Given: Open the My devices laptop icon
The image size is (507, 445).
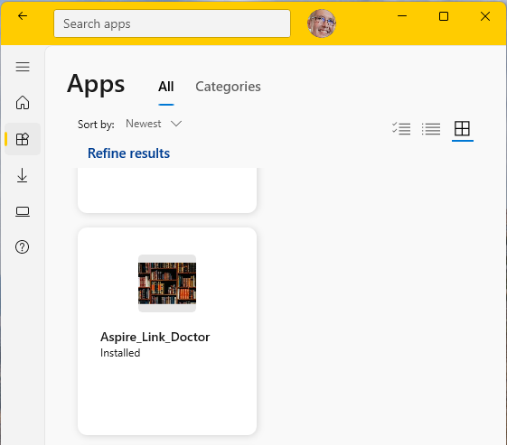Looking at the screenshot, I should (x=23, y=211).
